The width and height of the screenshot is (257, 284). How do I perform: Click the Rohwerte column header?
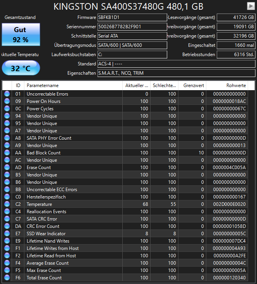click(x=227, y=85)
